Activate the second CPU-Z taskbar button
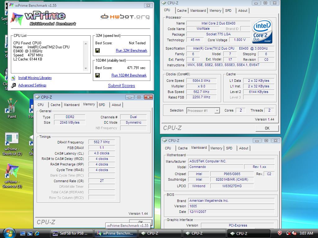Viewport: 318px width, 238px height. coord(204,233)
